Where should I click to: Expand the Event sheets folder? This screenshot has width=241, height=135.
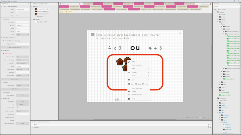pos(216,98)
